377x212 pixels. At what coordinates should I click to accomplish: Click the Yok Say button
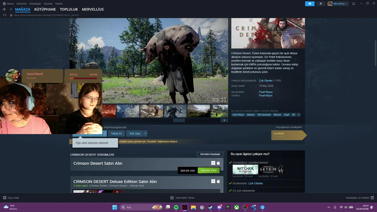(135, 133)
